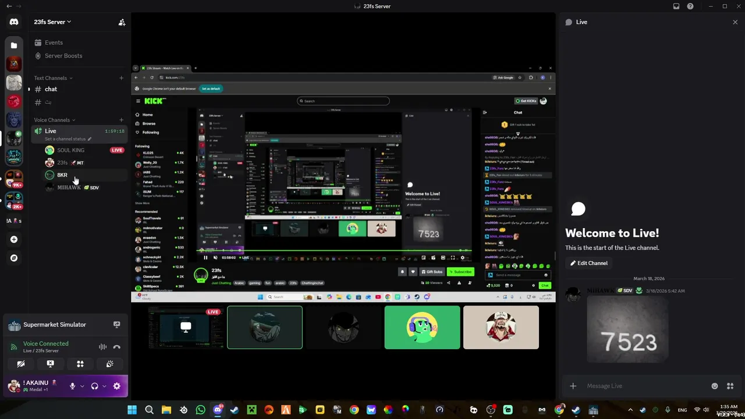
Task: Click the invite people icon beside server name
Action: (122, 22)
